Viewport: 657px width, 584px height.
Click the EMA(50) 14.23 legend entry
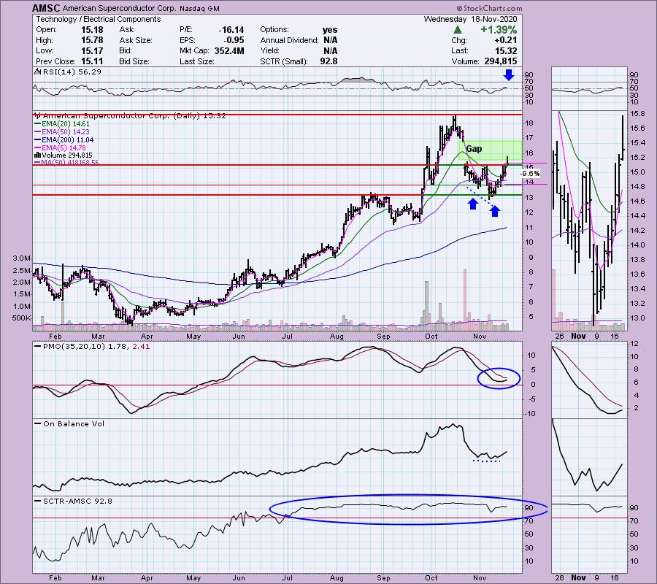click(62, 131)
